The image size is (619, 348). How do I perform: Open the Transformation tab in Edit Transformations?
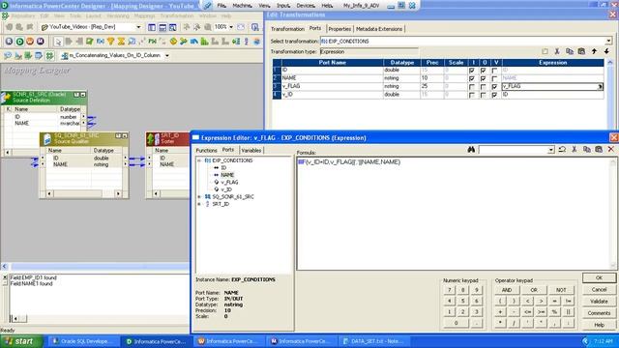point(288,29)
